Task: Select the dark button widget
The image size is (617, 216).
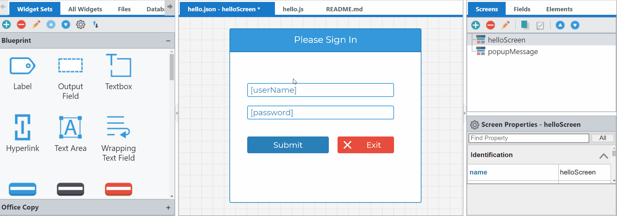Action: click(x=70, y=189)
